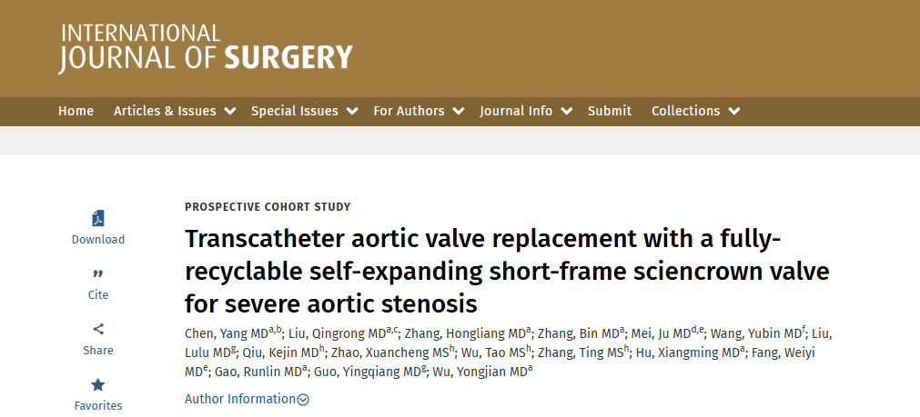Open the Collections dropdown menu
The image size is (920, 417).
pos(695,111)
